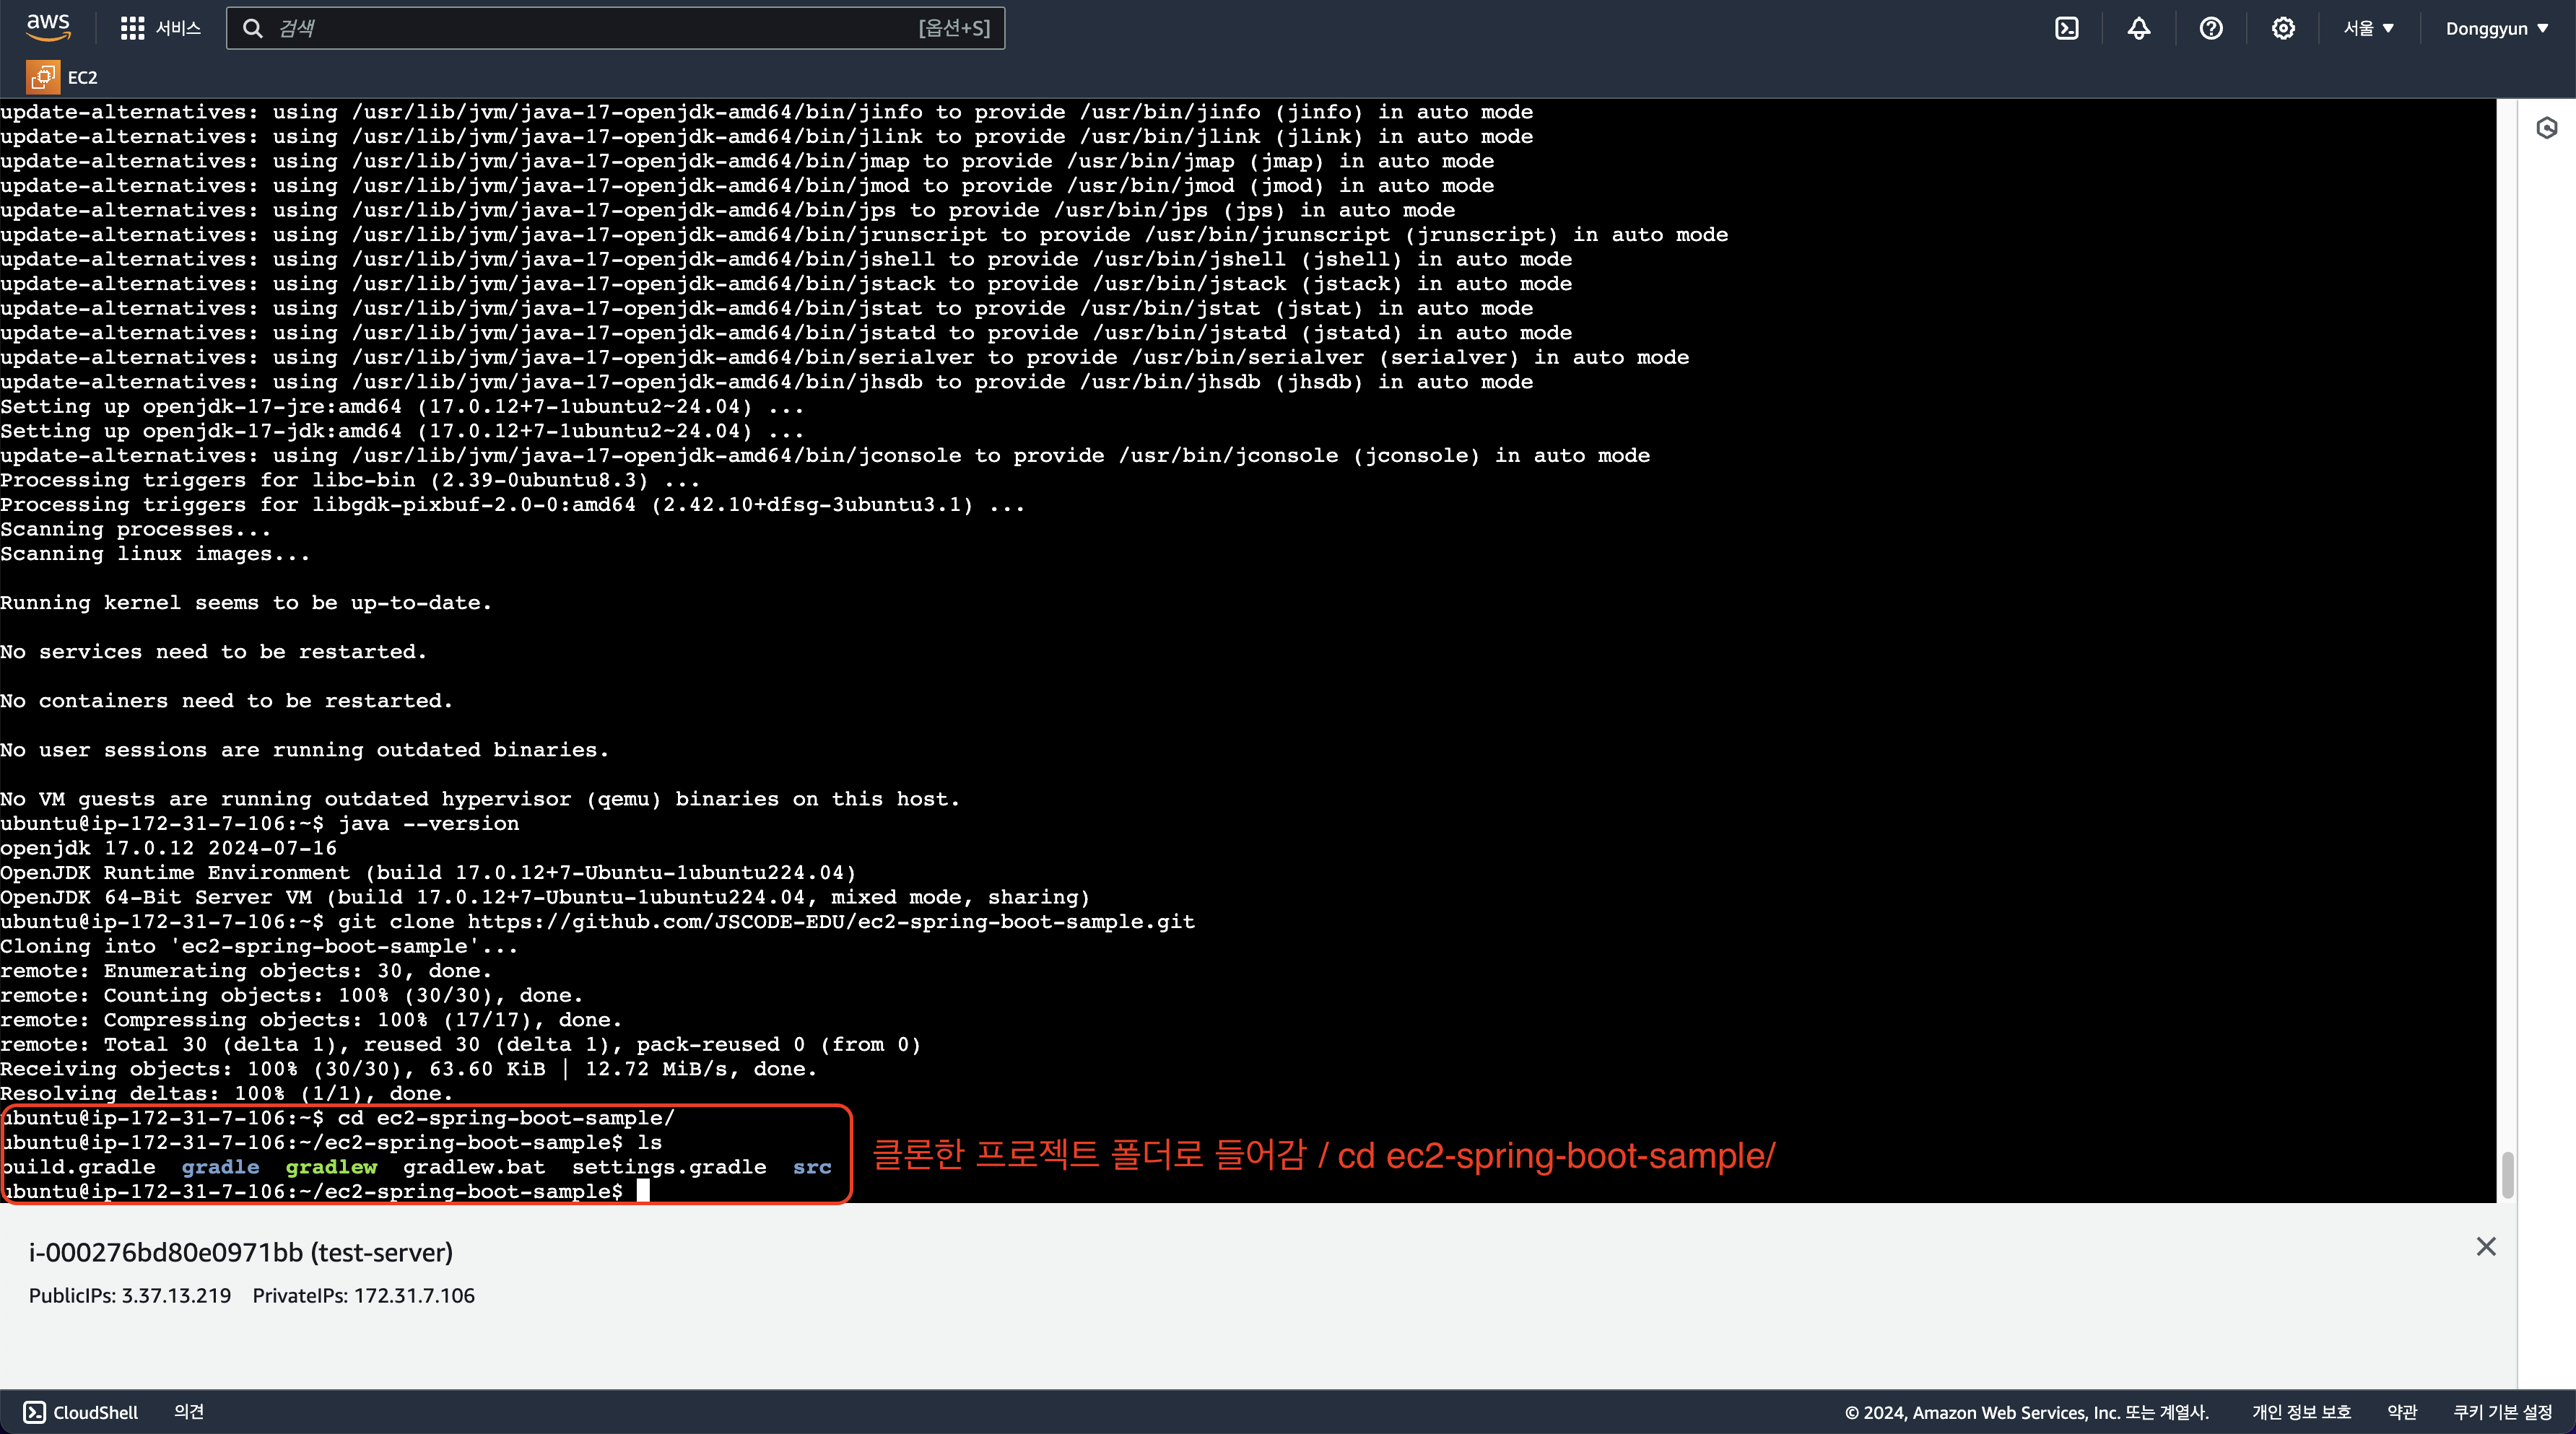
Task: Open CloudShell from the footer bar
Action: point(82,1412)
